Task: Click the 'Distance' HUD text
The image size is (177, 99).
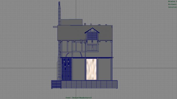Action: pyautogui.click(x=172, y=4)
